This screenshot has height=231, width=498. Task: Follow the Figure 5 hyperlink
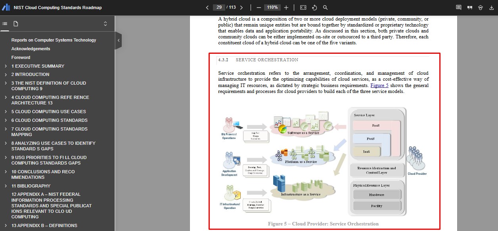pos(379,85)
